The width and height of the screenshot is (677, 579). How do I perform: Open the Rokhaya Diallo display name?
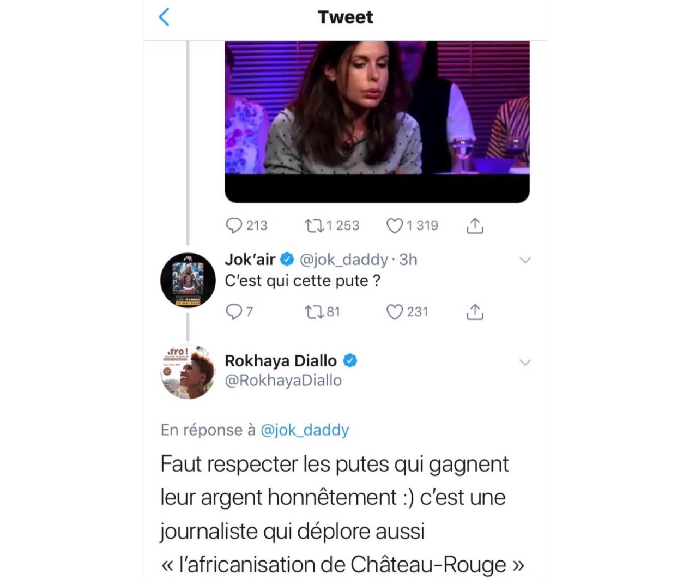(x=281, y=361)
